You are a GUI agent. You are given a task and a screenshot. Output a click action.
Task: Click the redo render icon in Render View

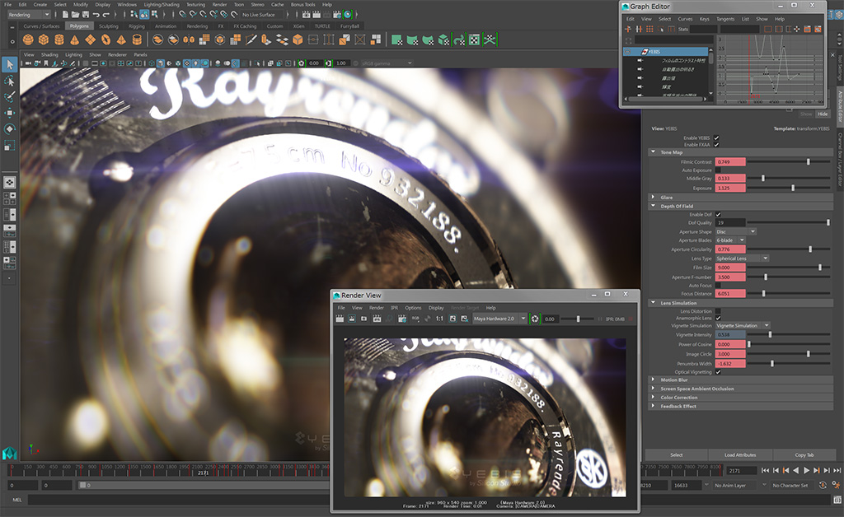(341, 318)
